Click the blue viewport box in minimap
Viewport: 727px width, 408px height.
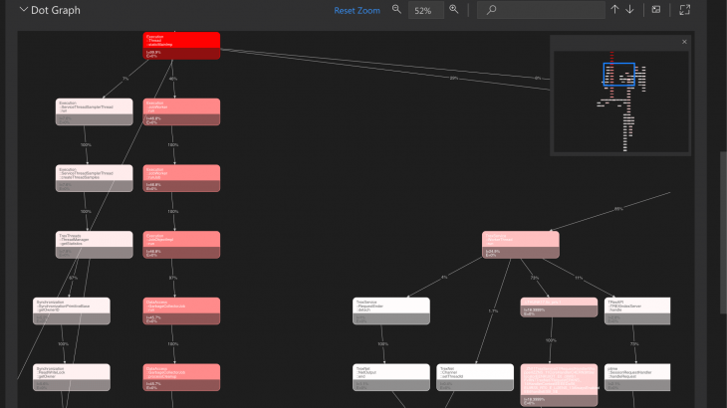pyautogui.click(x=617, y=76)
